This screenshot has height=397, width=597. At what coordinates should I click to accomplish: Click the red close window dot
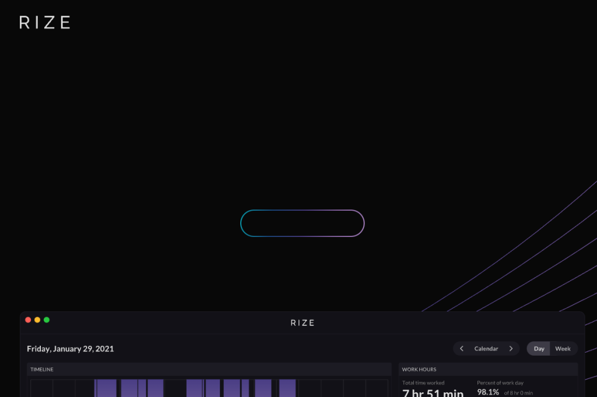tap(28, 320)
